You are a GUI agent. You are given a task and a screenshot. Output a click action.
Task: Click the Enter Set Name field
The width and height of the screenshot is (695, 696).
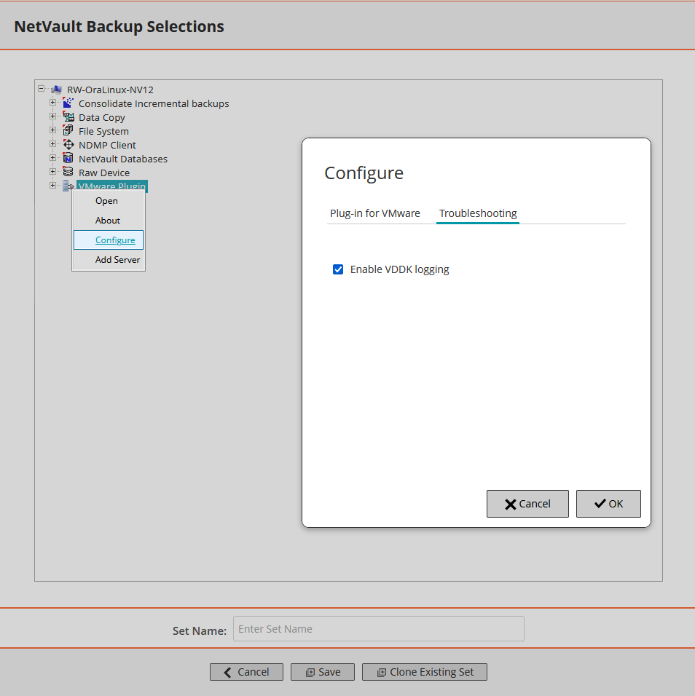point(378,628)
